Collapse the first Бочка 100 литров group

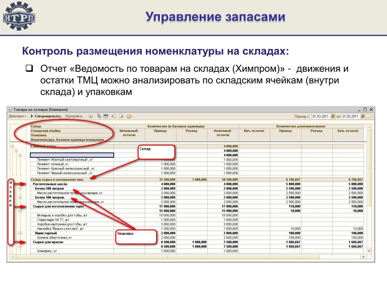(x=20, y=189)
